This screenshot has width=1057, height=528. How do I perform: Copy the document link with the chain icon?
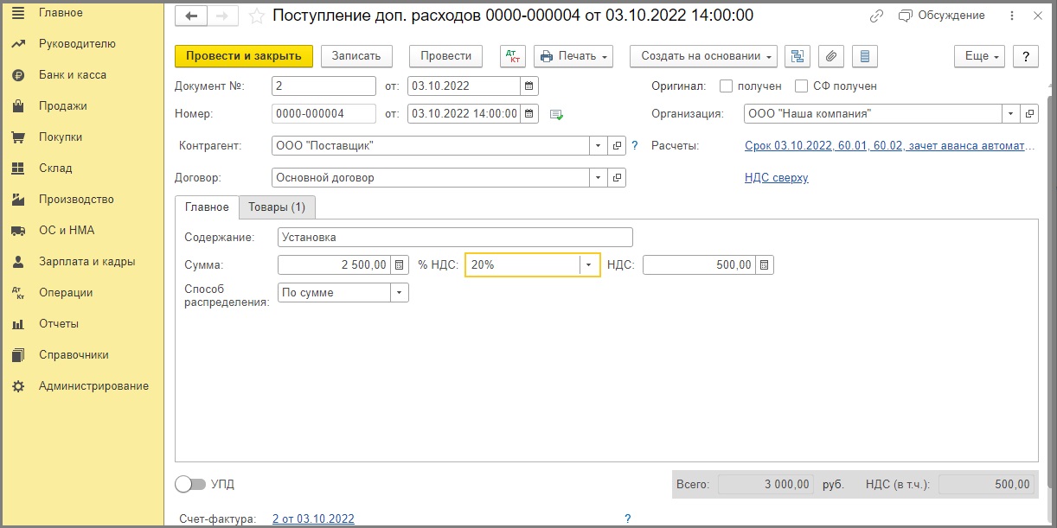[877, 16]
